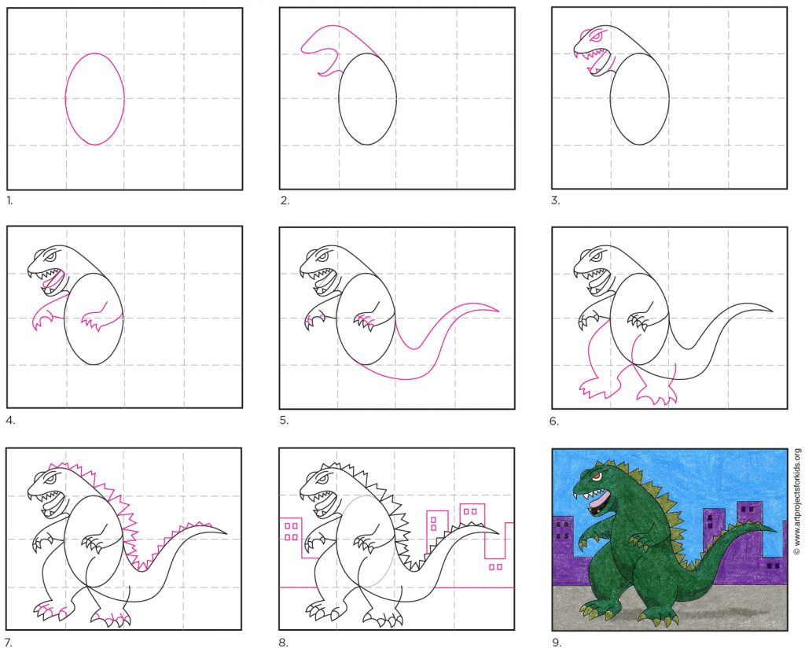The image size is (805, 652).
Task: Select the step 3 face and teeth panel
Action: (x=670, y=98)
